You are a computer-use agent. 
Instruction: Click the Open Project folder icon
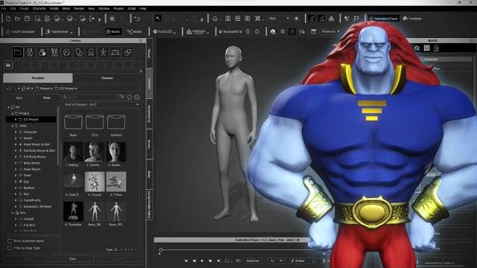(x=18, y=19)
